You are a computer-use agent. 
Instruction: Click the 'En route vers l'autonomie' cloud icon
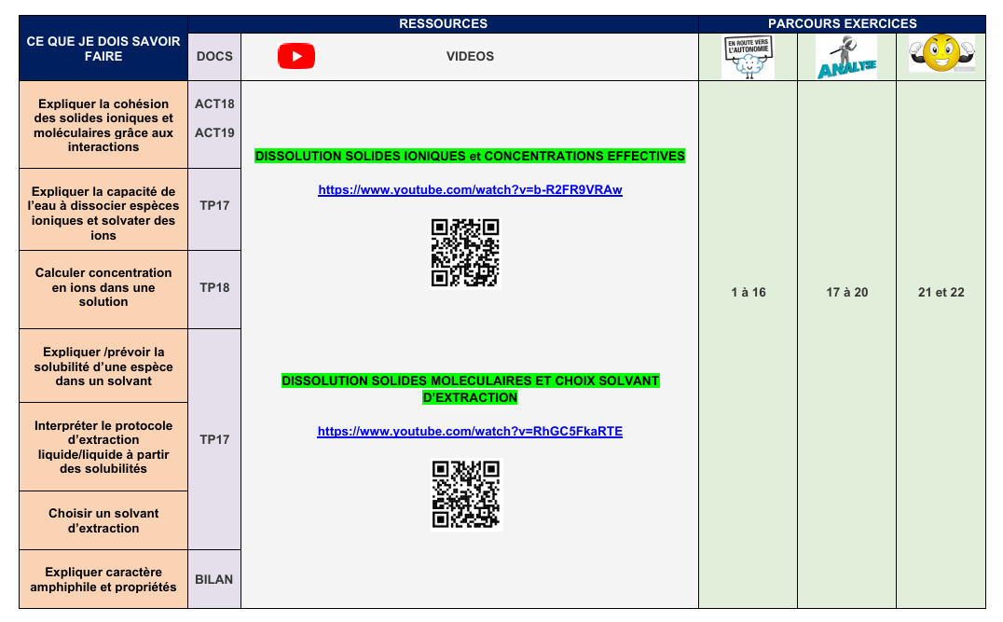tap(748, 58)
